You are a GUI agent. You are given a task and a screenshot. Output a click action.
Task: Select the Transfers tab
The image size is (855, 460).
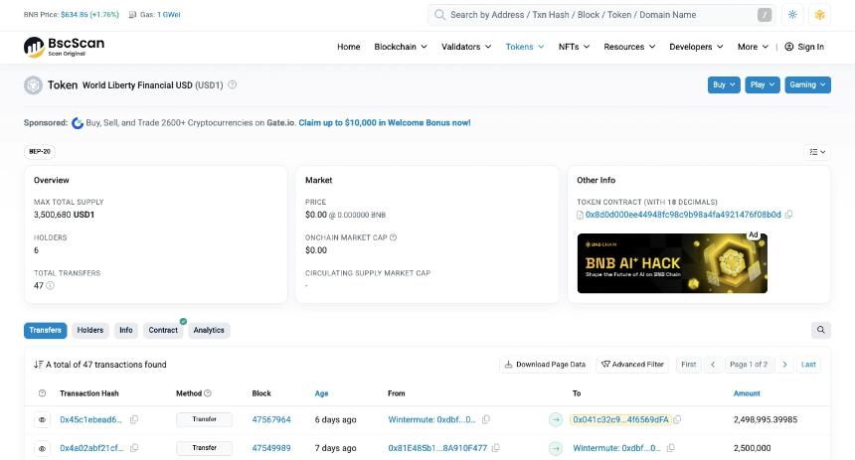click(46, 330)
